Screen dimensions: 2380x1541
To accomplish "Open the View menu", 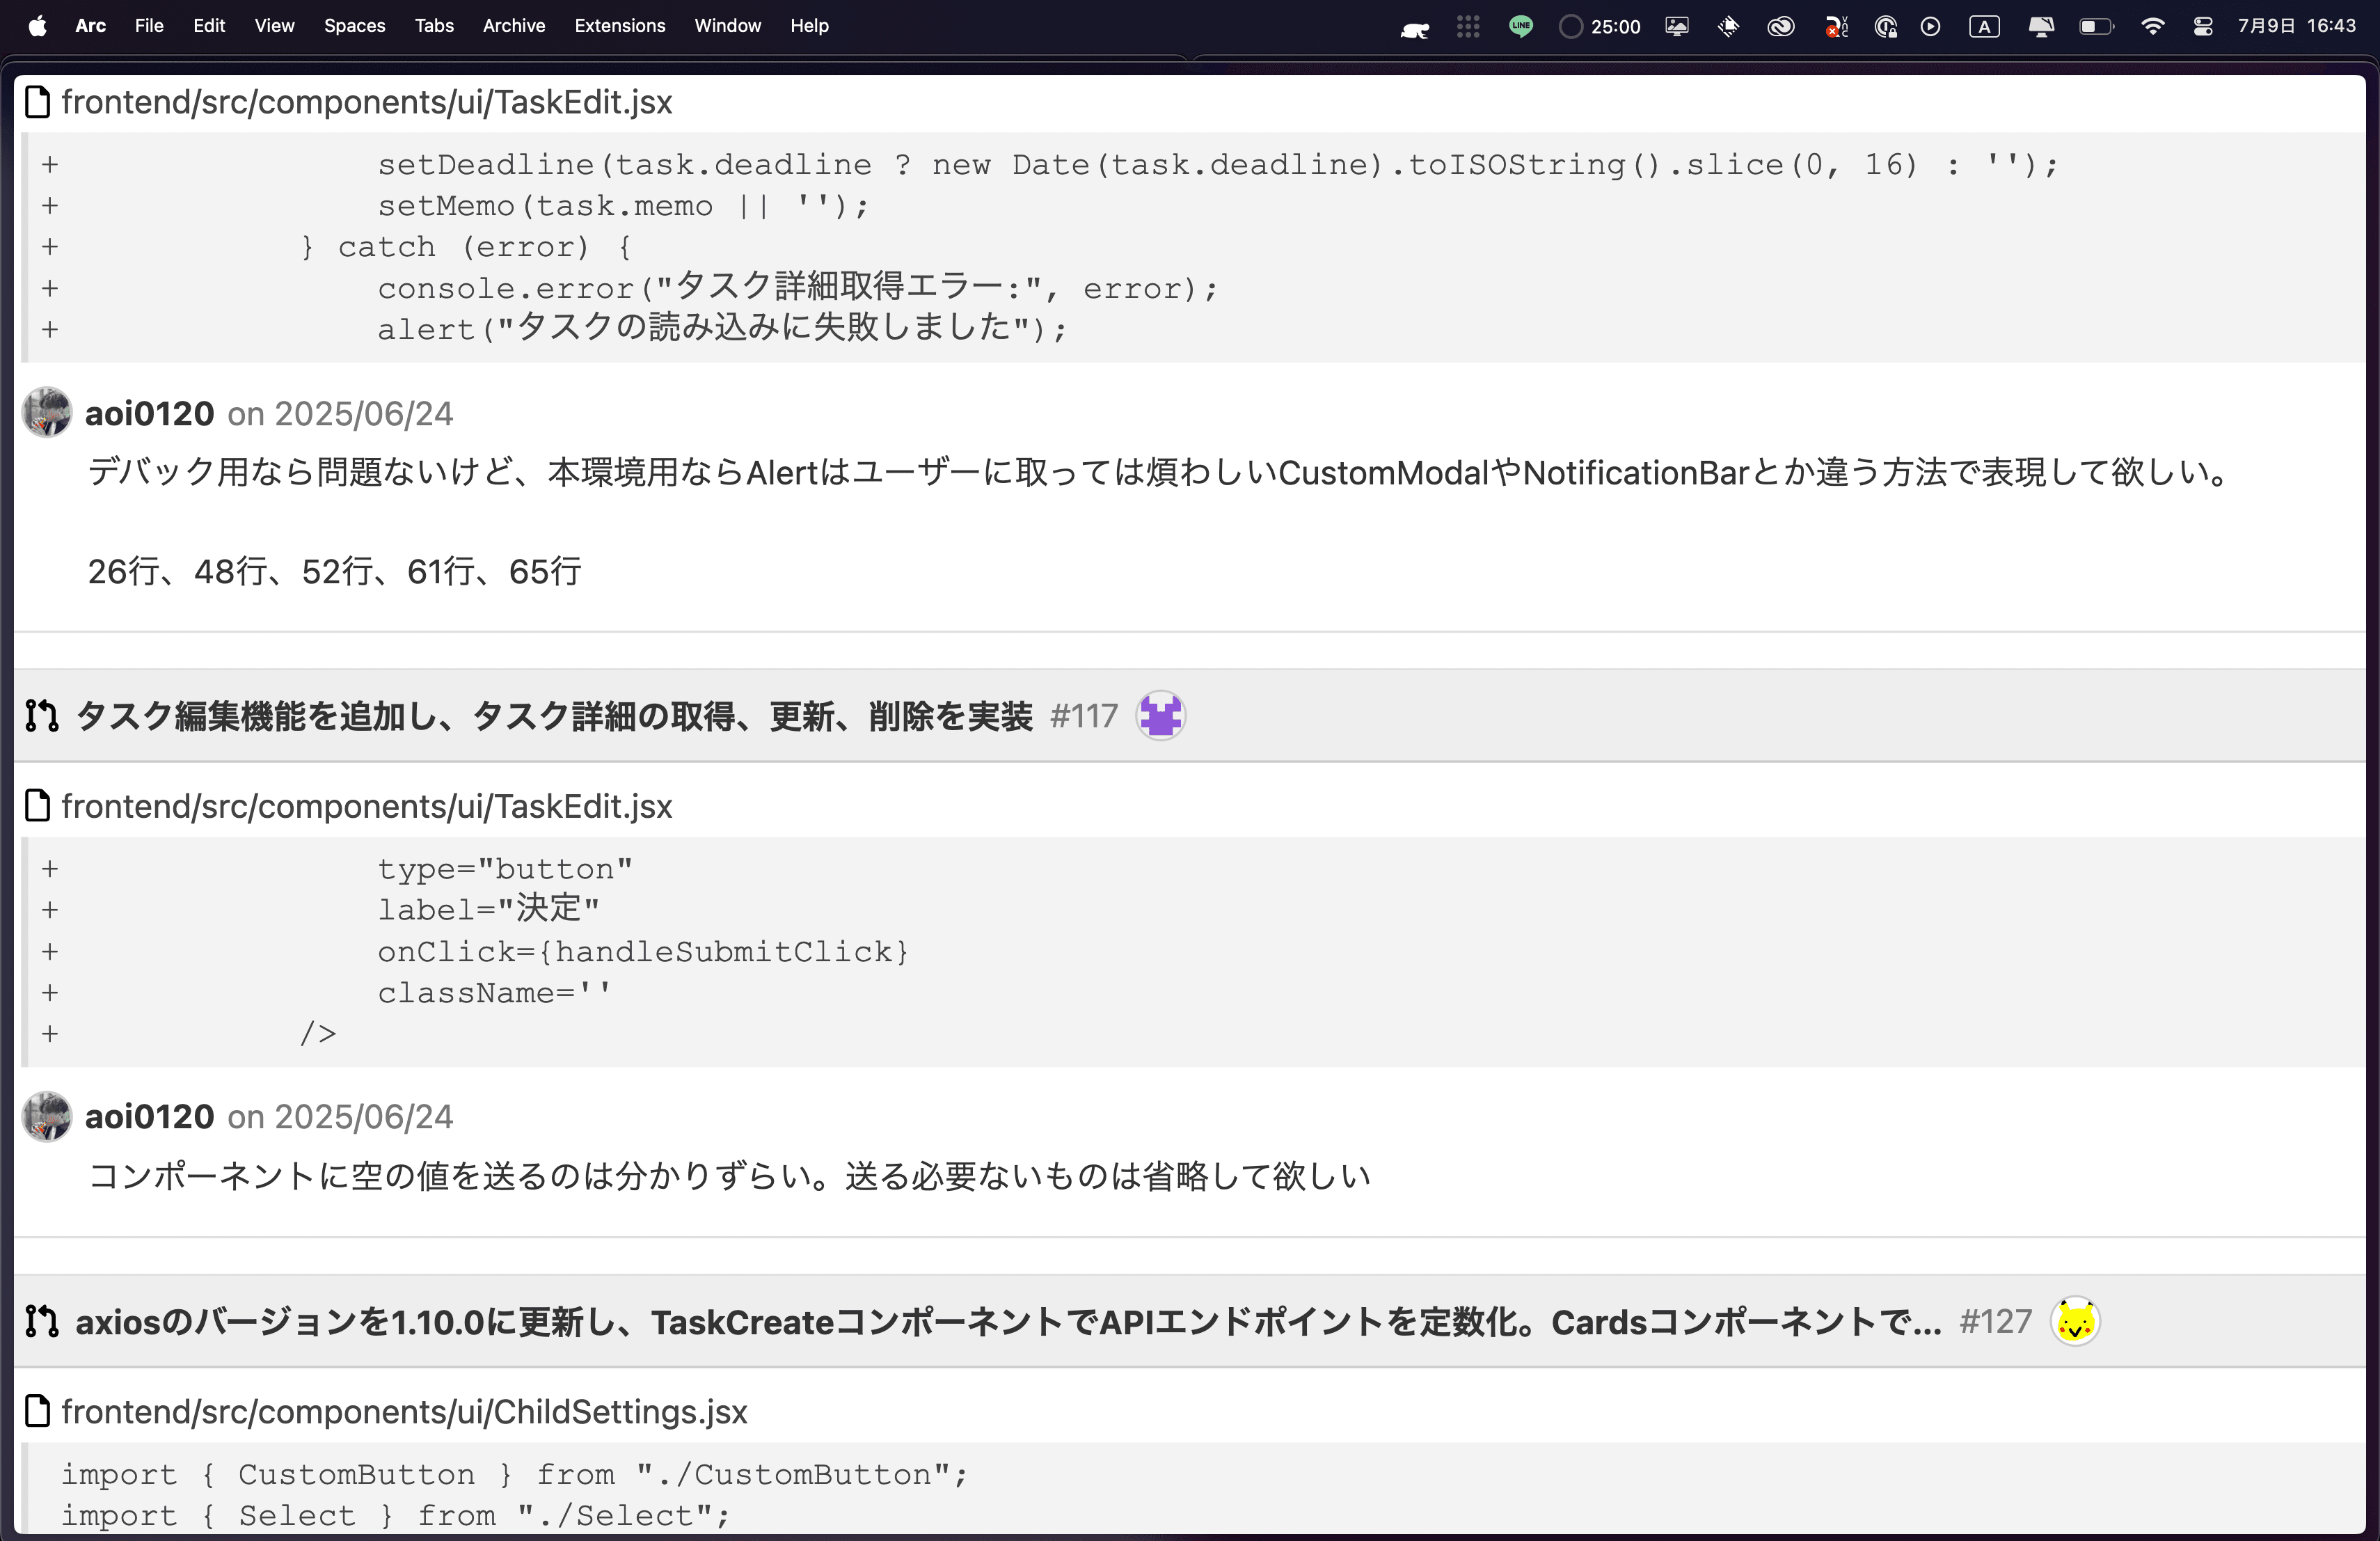I will point(274,26).
